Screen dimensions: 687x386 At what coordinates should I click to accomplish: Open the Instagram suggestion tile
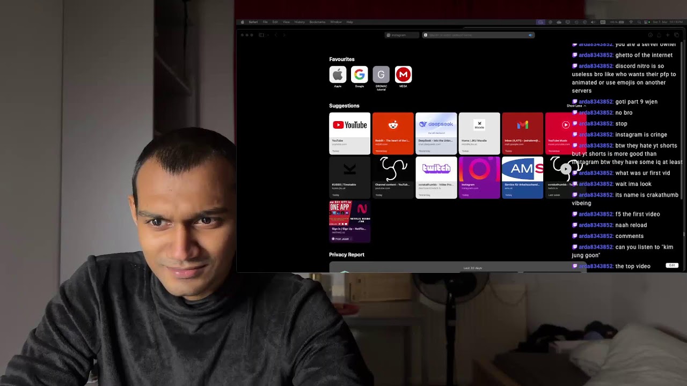(x=479, y=177)
